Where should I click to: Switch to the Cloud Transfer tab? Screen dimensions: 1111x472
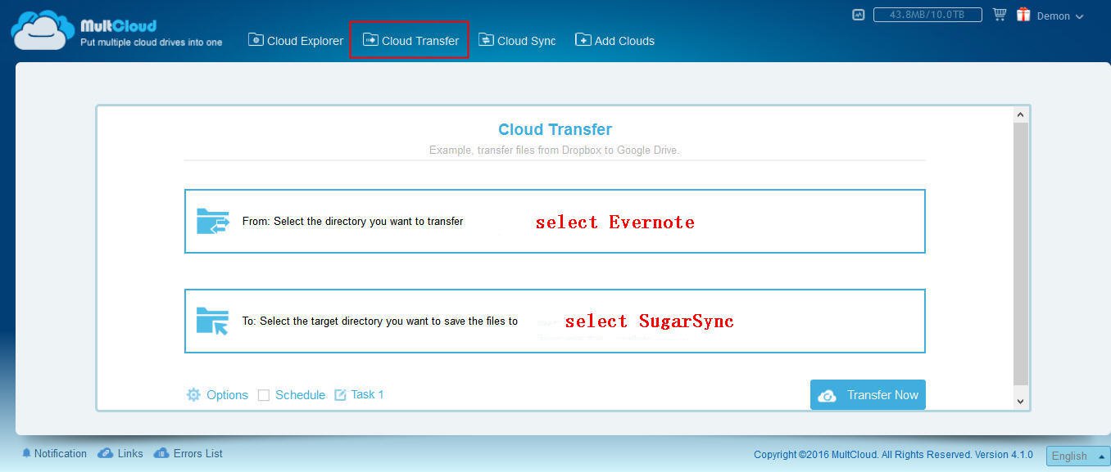(410, 40)
